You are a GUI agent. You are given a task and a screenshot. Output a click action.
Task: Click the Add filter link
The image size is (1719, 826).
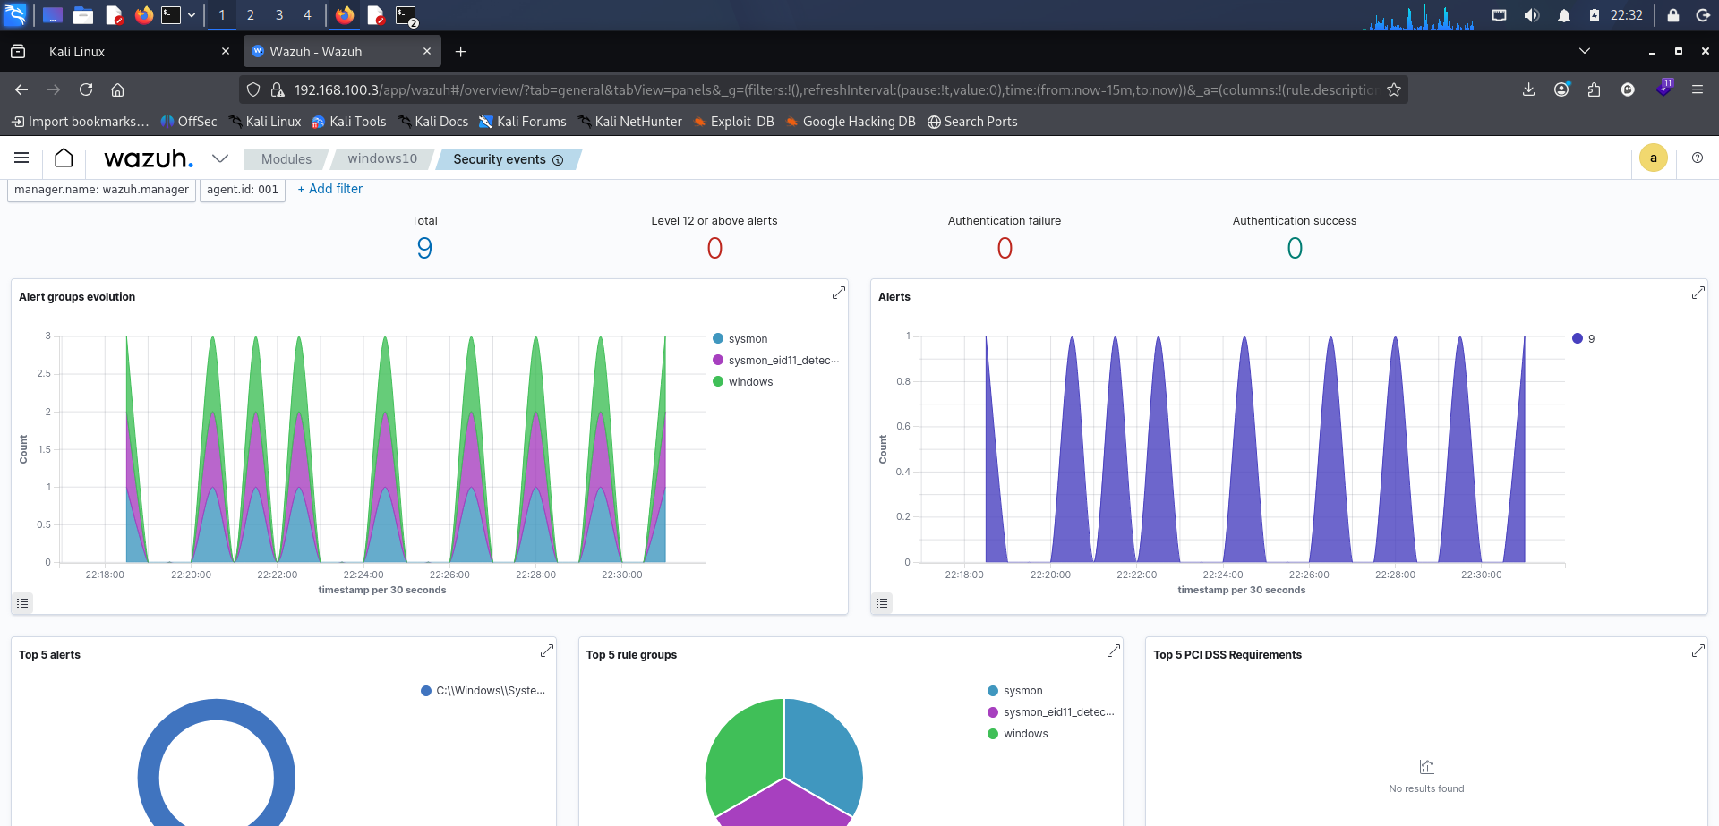click(330, 189)
